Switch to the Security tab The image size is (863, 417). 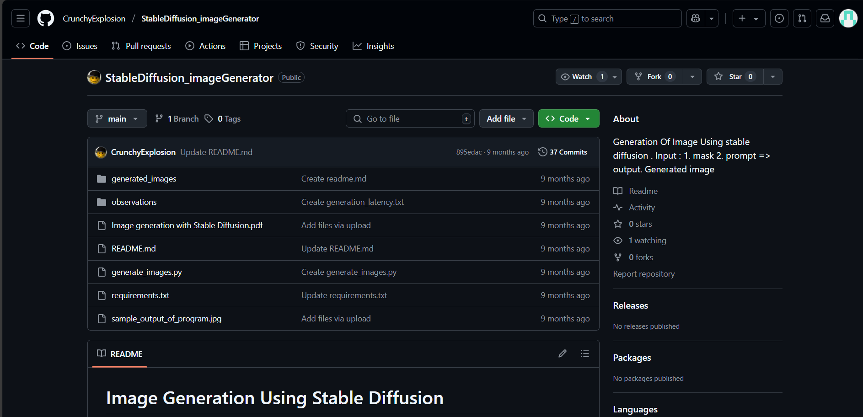click(x=317, y=46)
